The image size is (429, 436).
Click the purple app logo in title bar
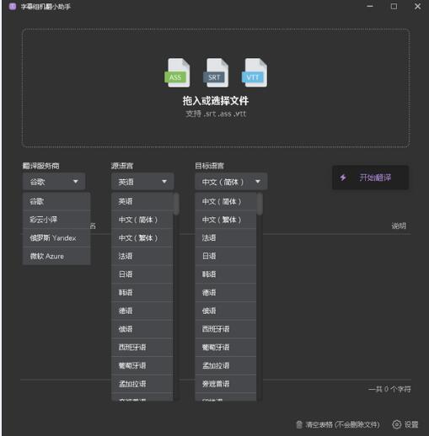(x=13, y=7)
